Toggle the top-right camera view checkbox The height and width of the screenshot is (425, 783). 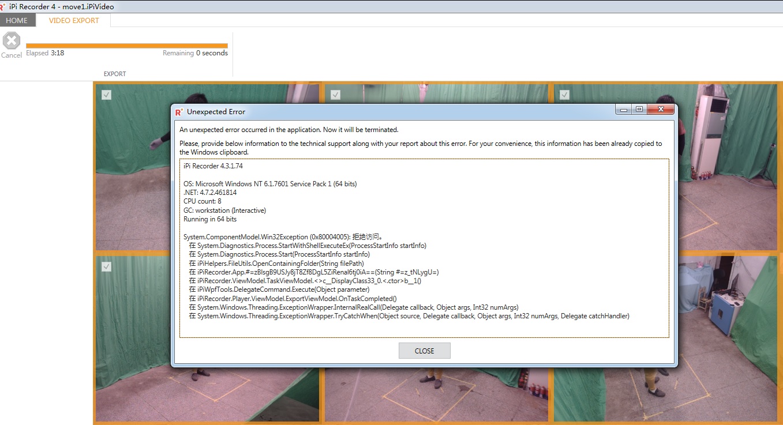point(564,95)
